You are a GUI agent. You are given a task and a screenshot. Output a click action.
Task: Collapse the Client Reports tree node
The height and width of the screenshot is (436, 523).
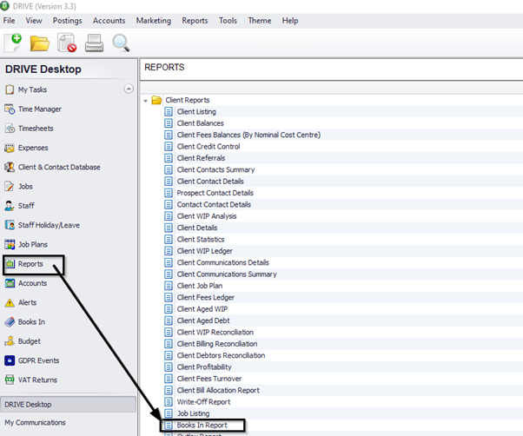(x=146, y=101)
